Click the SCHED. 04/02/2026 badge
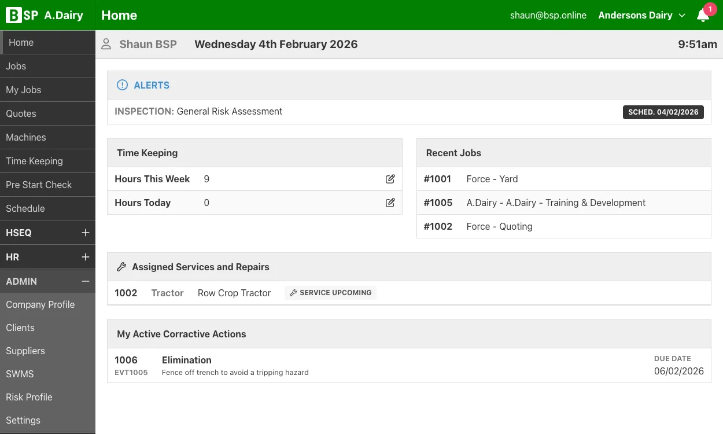 coord(663,112)
